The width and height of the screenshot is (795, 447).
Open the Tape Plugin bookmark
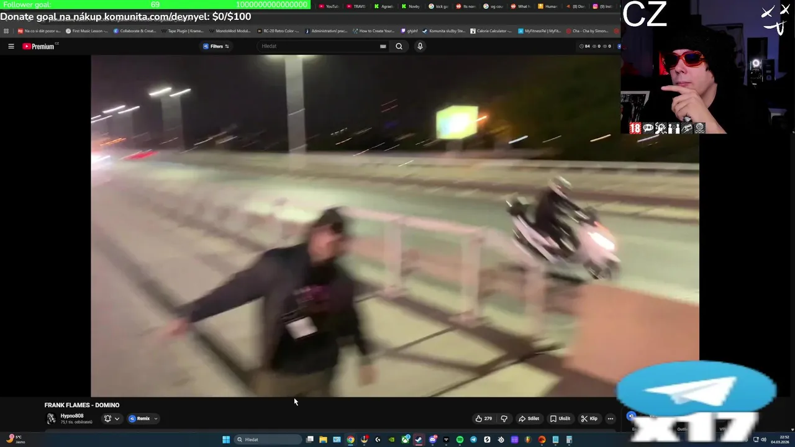[x=182, y=30]
